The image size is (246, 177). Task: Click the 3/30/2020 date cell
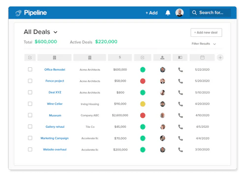(x=202, y=149)
